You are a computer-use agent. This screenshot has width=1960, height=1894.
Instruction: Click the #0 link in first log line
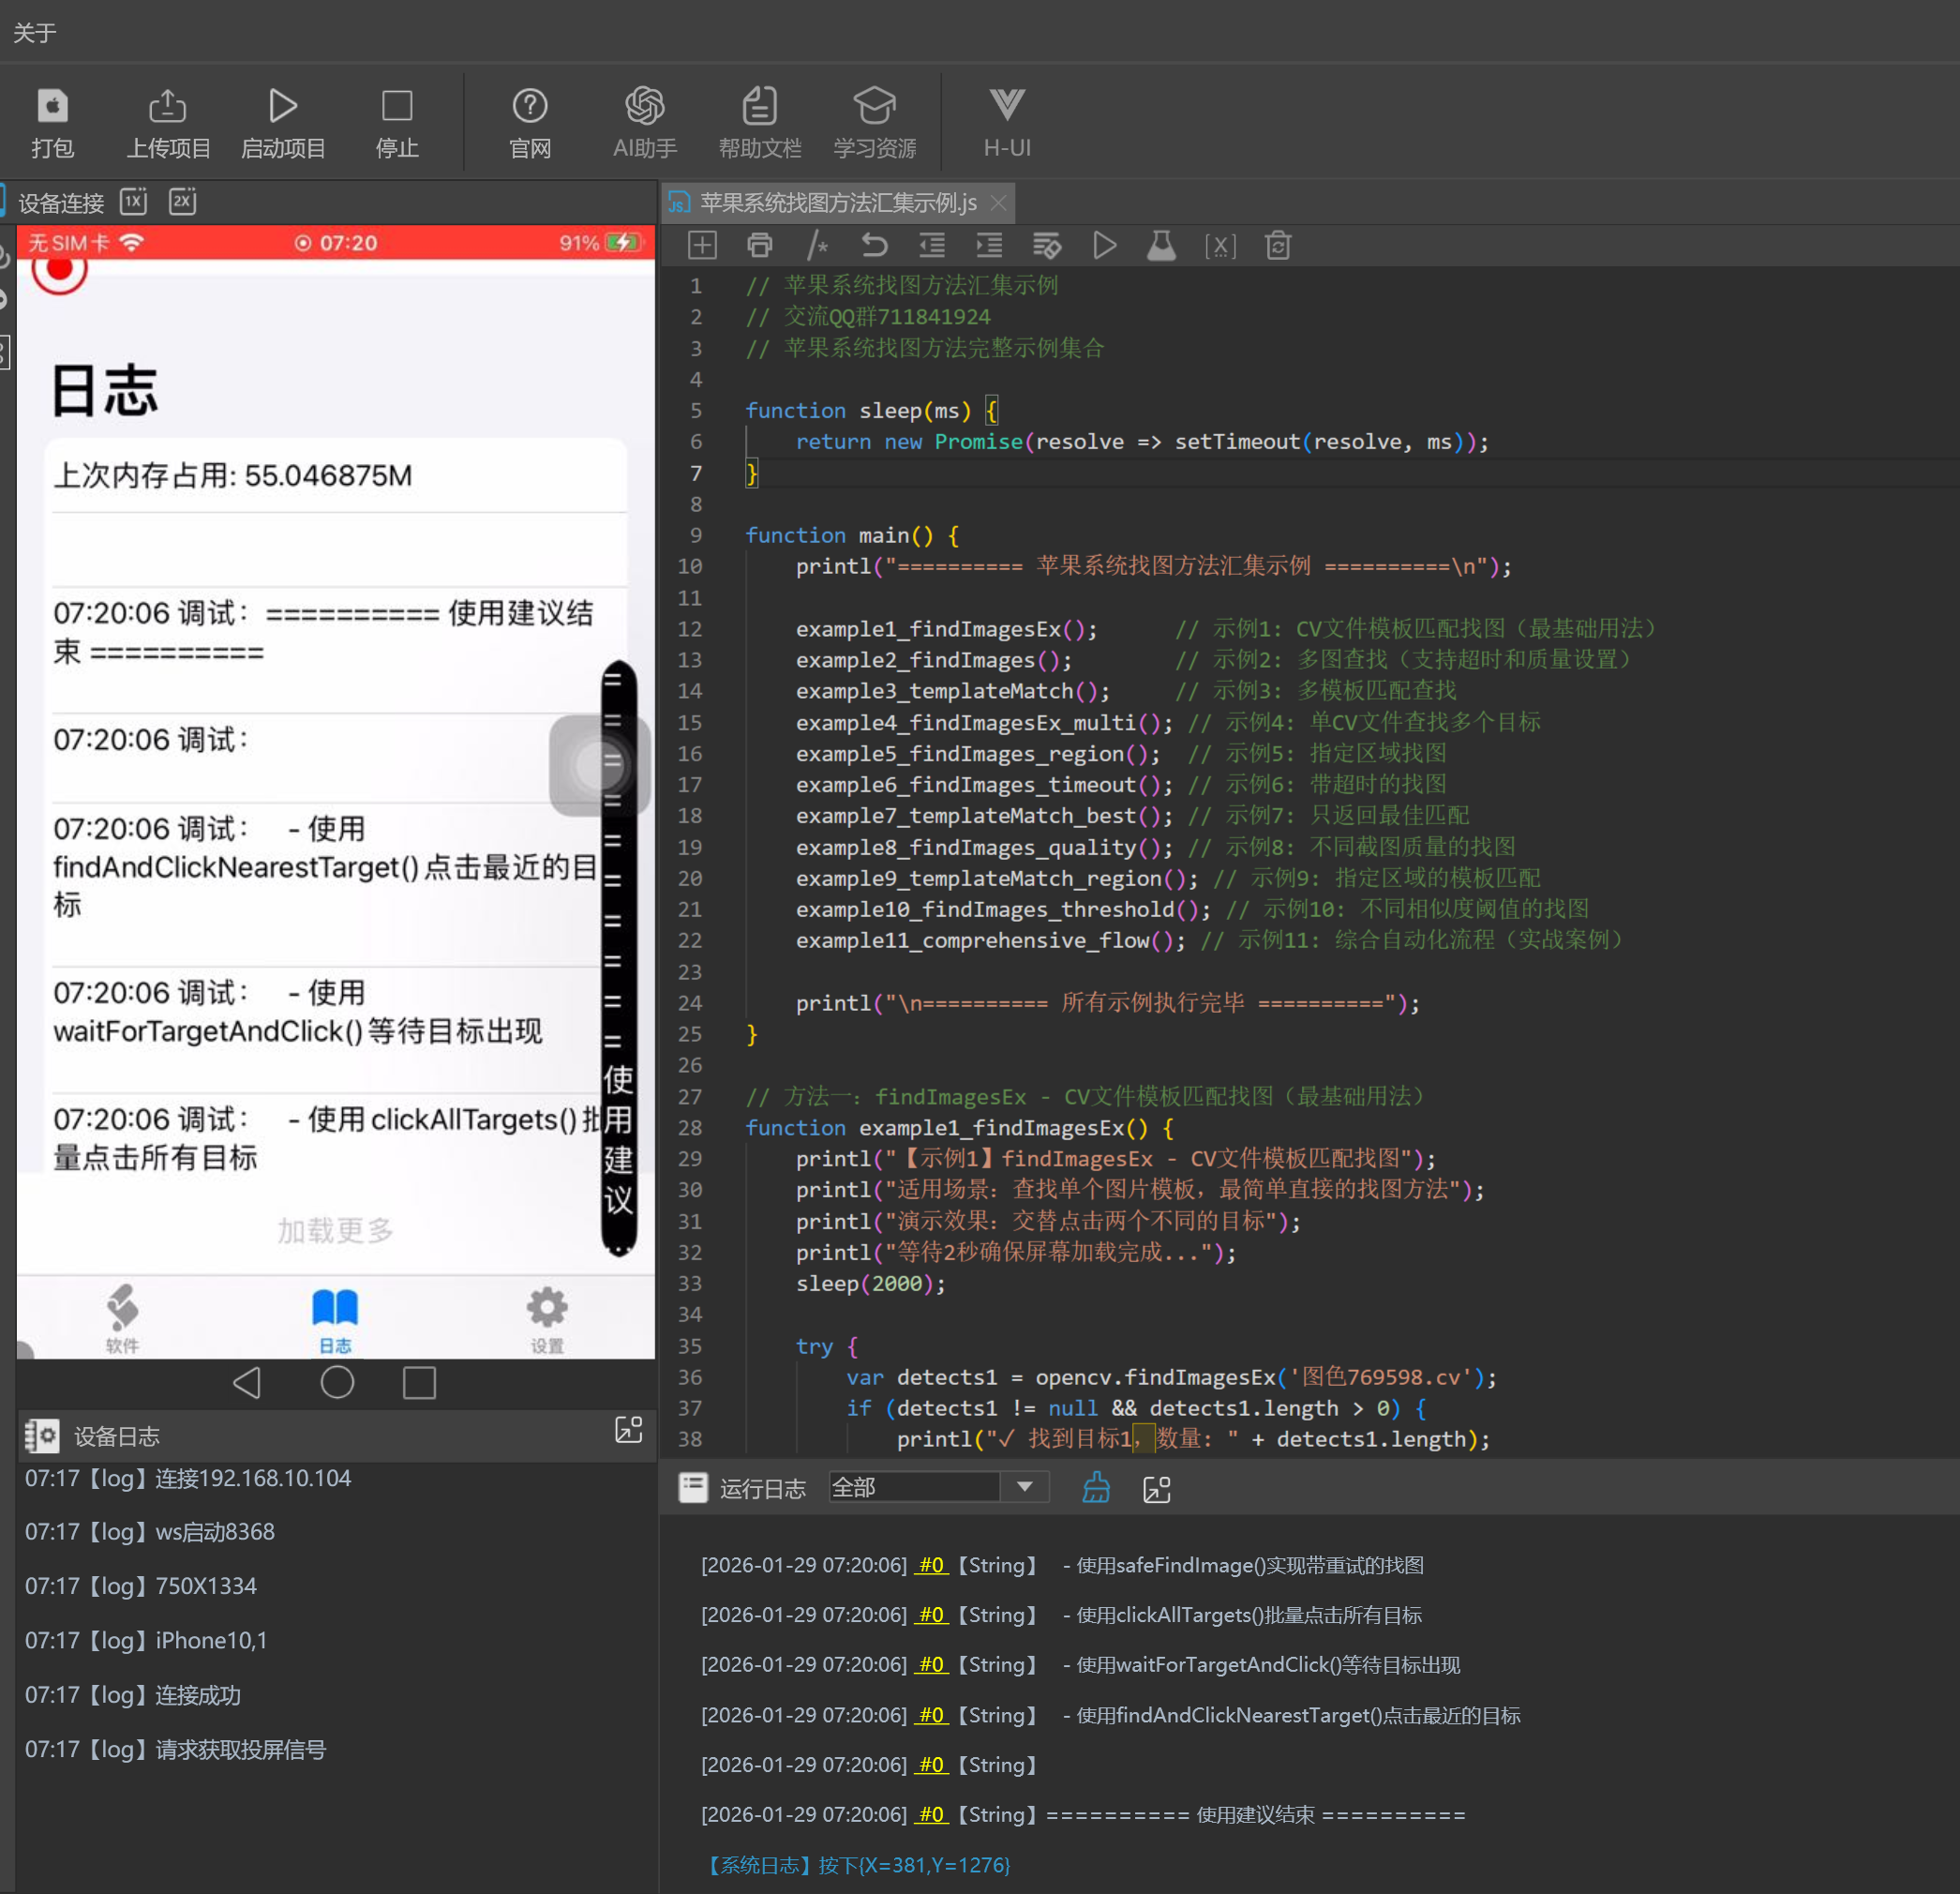coord(931,1565)
